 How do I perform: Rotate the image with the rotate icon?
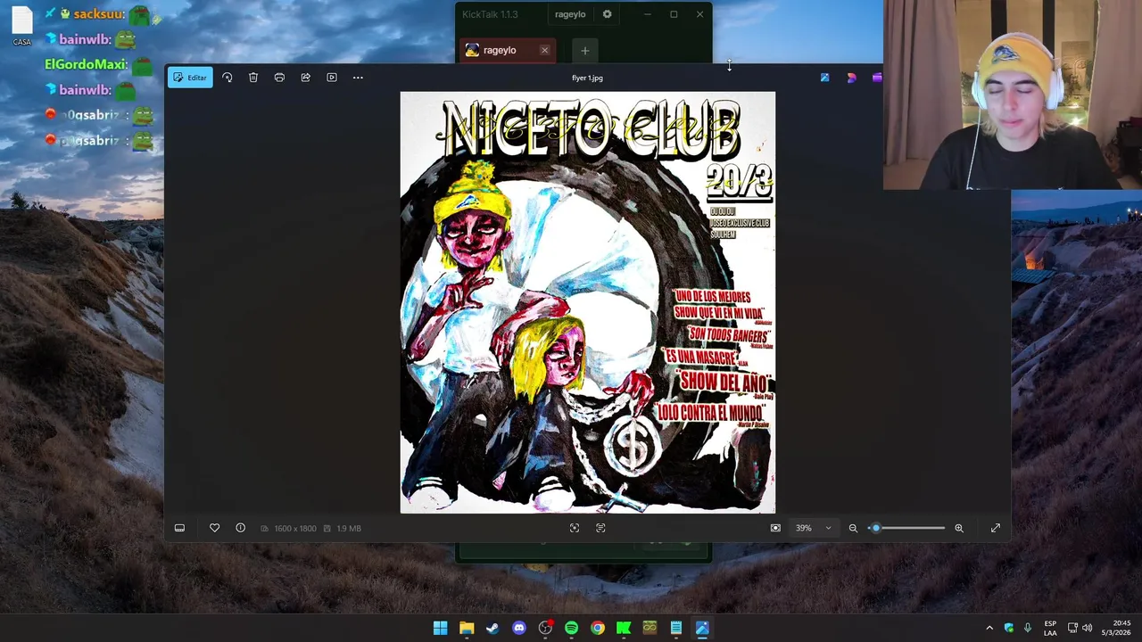228,78
